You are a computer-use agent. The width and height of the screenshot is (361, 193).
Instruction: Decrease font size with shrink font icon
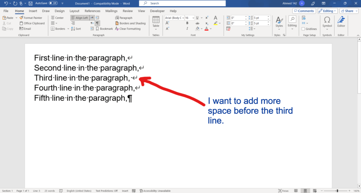tap(167, 29)
